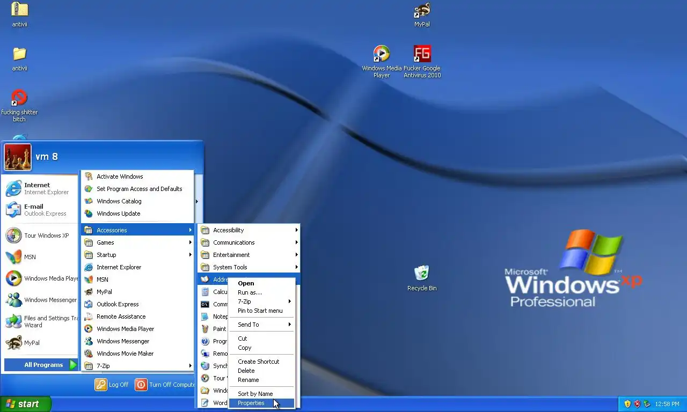The image size is (687, 412).
Task: Click the Turn Off Computer button
Action: pos(165,385)
